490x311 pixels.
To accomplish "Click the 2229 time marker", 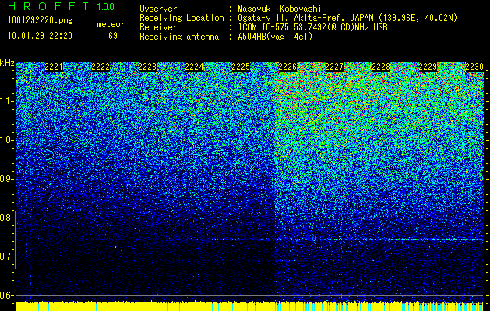I will [x=428, y=67].
